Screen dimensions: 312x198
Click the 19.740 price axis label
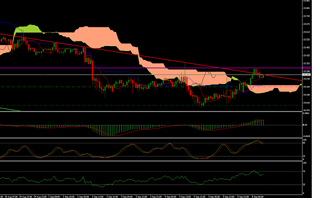307,16
